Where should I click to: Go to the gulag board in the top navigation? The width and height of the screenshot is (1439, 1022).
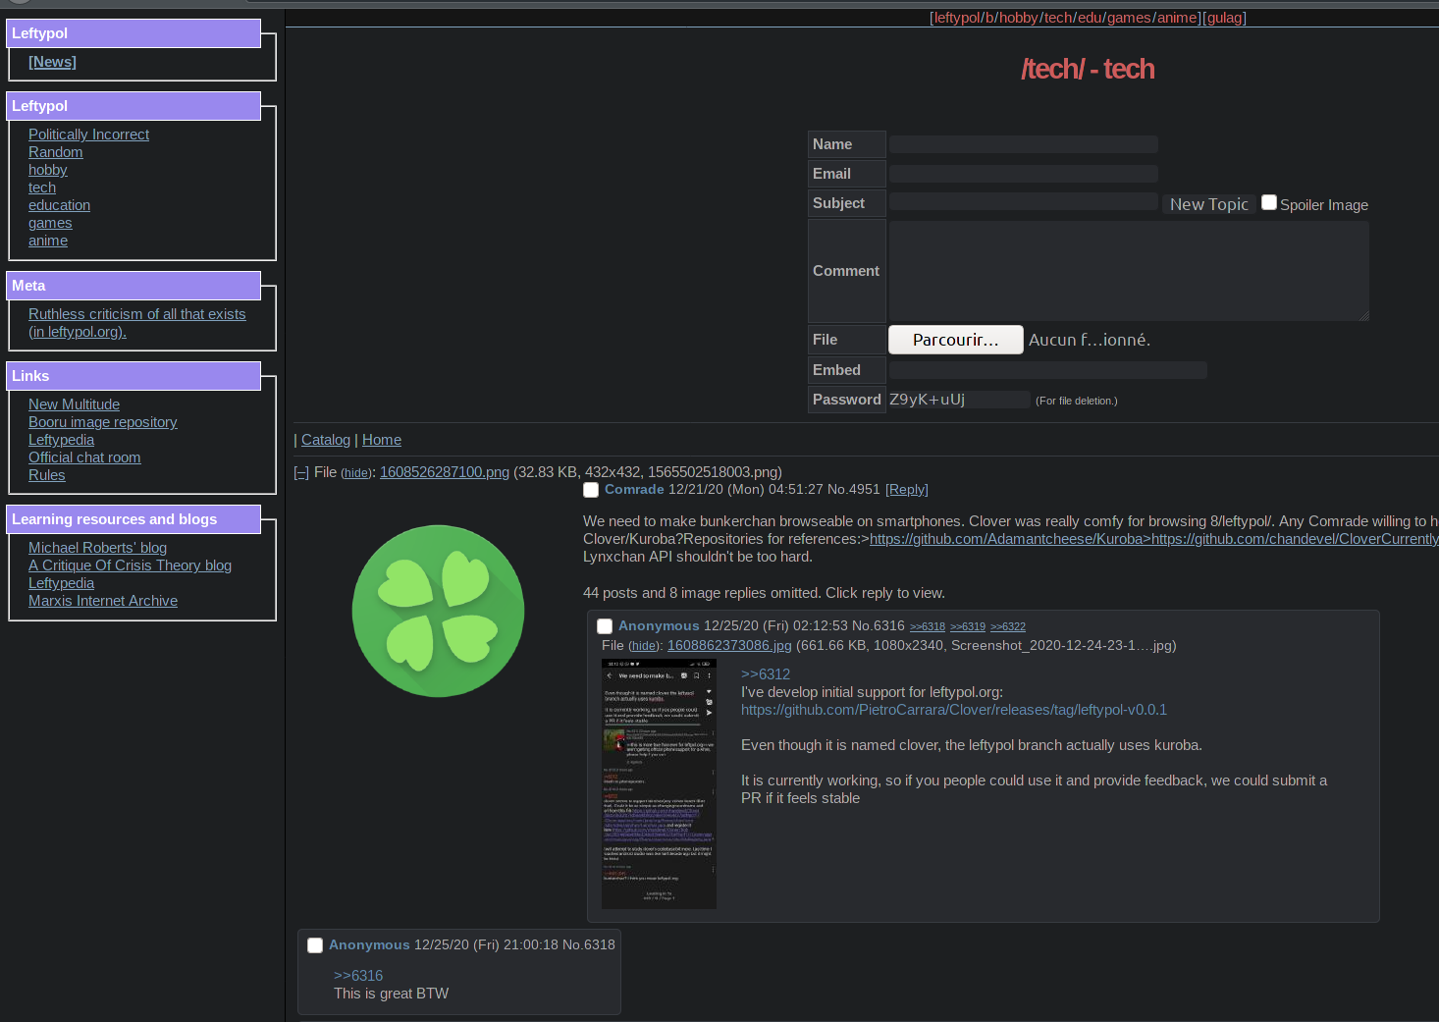1224,18
